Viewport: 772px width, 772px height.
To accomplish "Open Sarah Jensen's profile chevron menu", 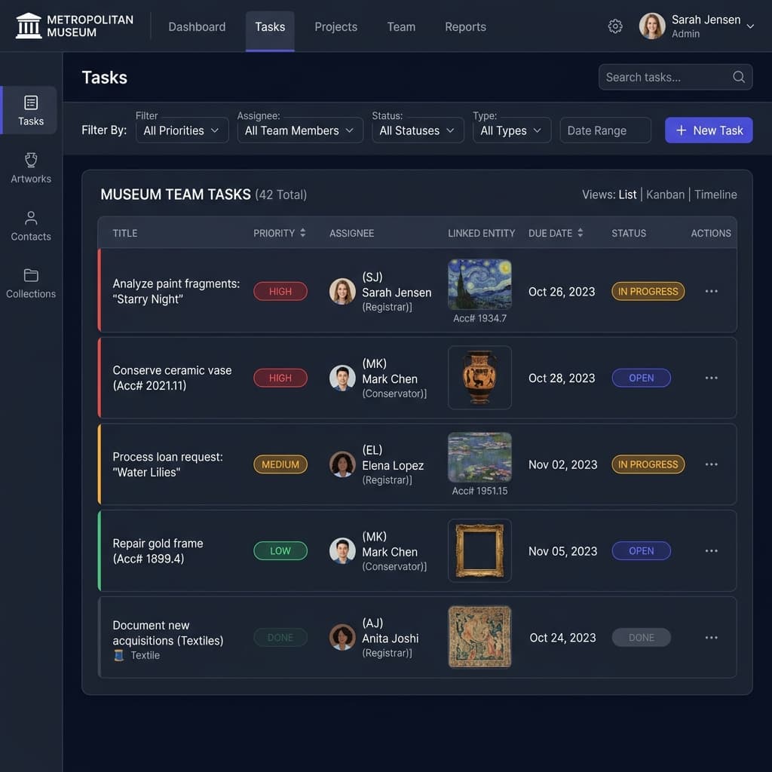I will tap(749, 26).
